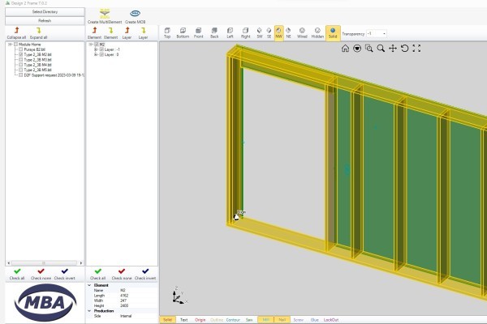Toggle the Nail filter in bottom bar

coord(282,320)
